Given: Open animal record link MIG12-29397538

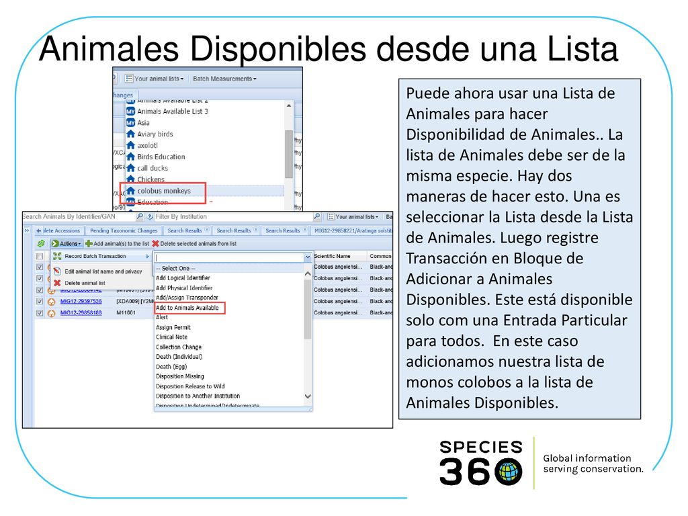Looking at the screenshot, I should pos(81,302).
